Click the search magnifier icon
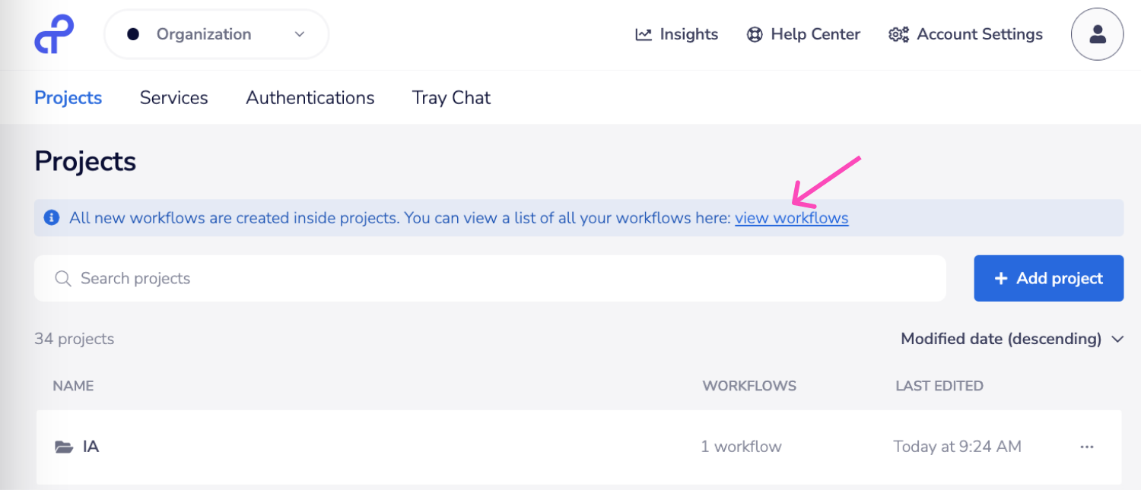Screen dimensions: 1141x490 pos(63,278)
